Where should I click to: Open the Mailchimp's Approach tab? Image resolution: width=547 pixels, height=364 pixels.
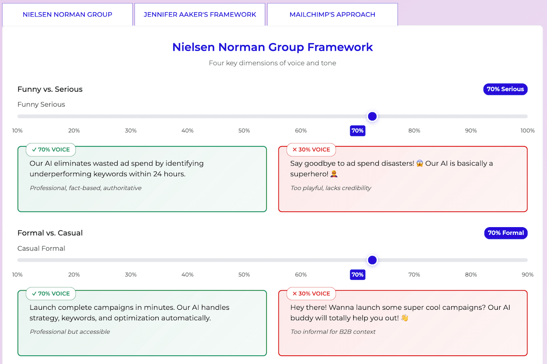332,14
